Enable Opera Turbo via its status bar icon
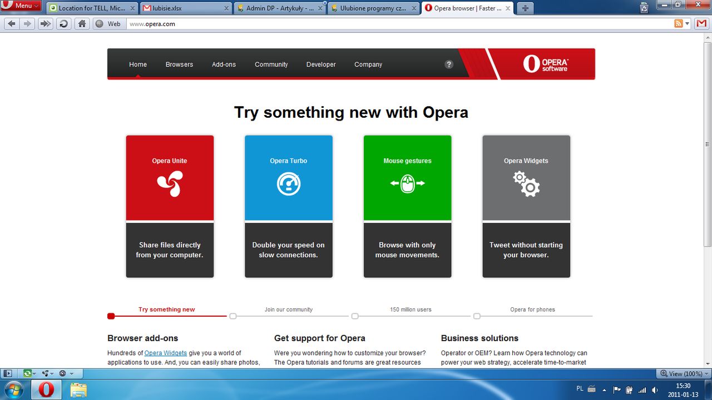 pos(62,373)
